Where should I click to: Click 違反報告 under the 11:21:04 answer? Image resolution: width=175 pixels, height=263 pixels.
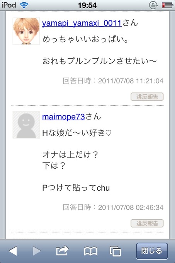147,97
